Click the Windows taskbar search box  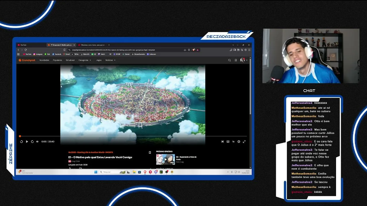(112, 172)
